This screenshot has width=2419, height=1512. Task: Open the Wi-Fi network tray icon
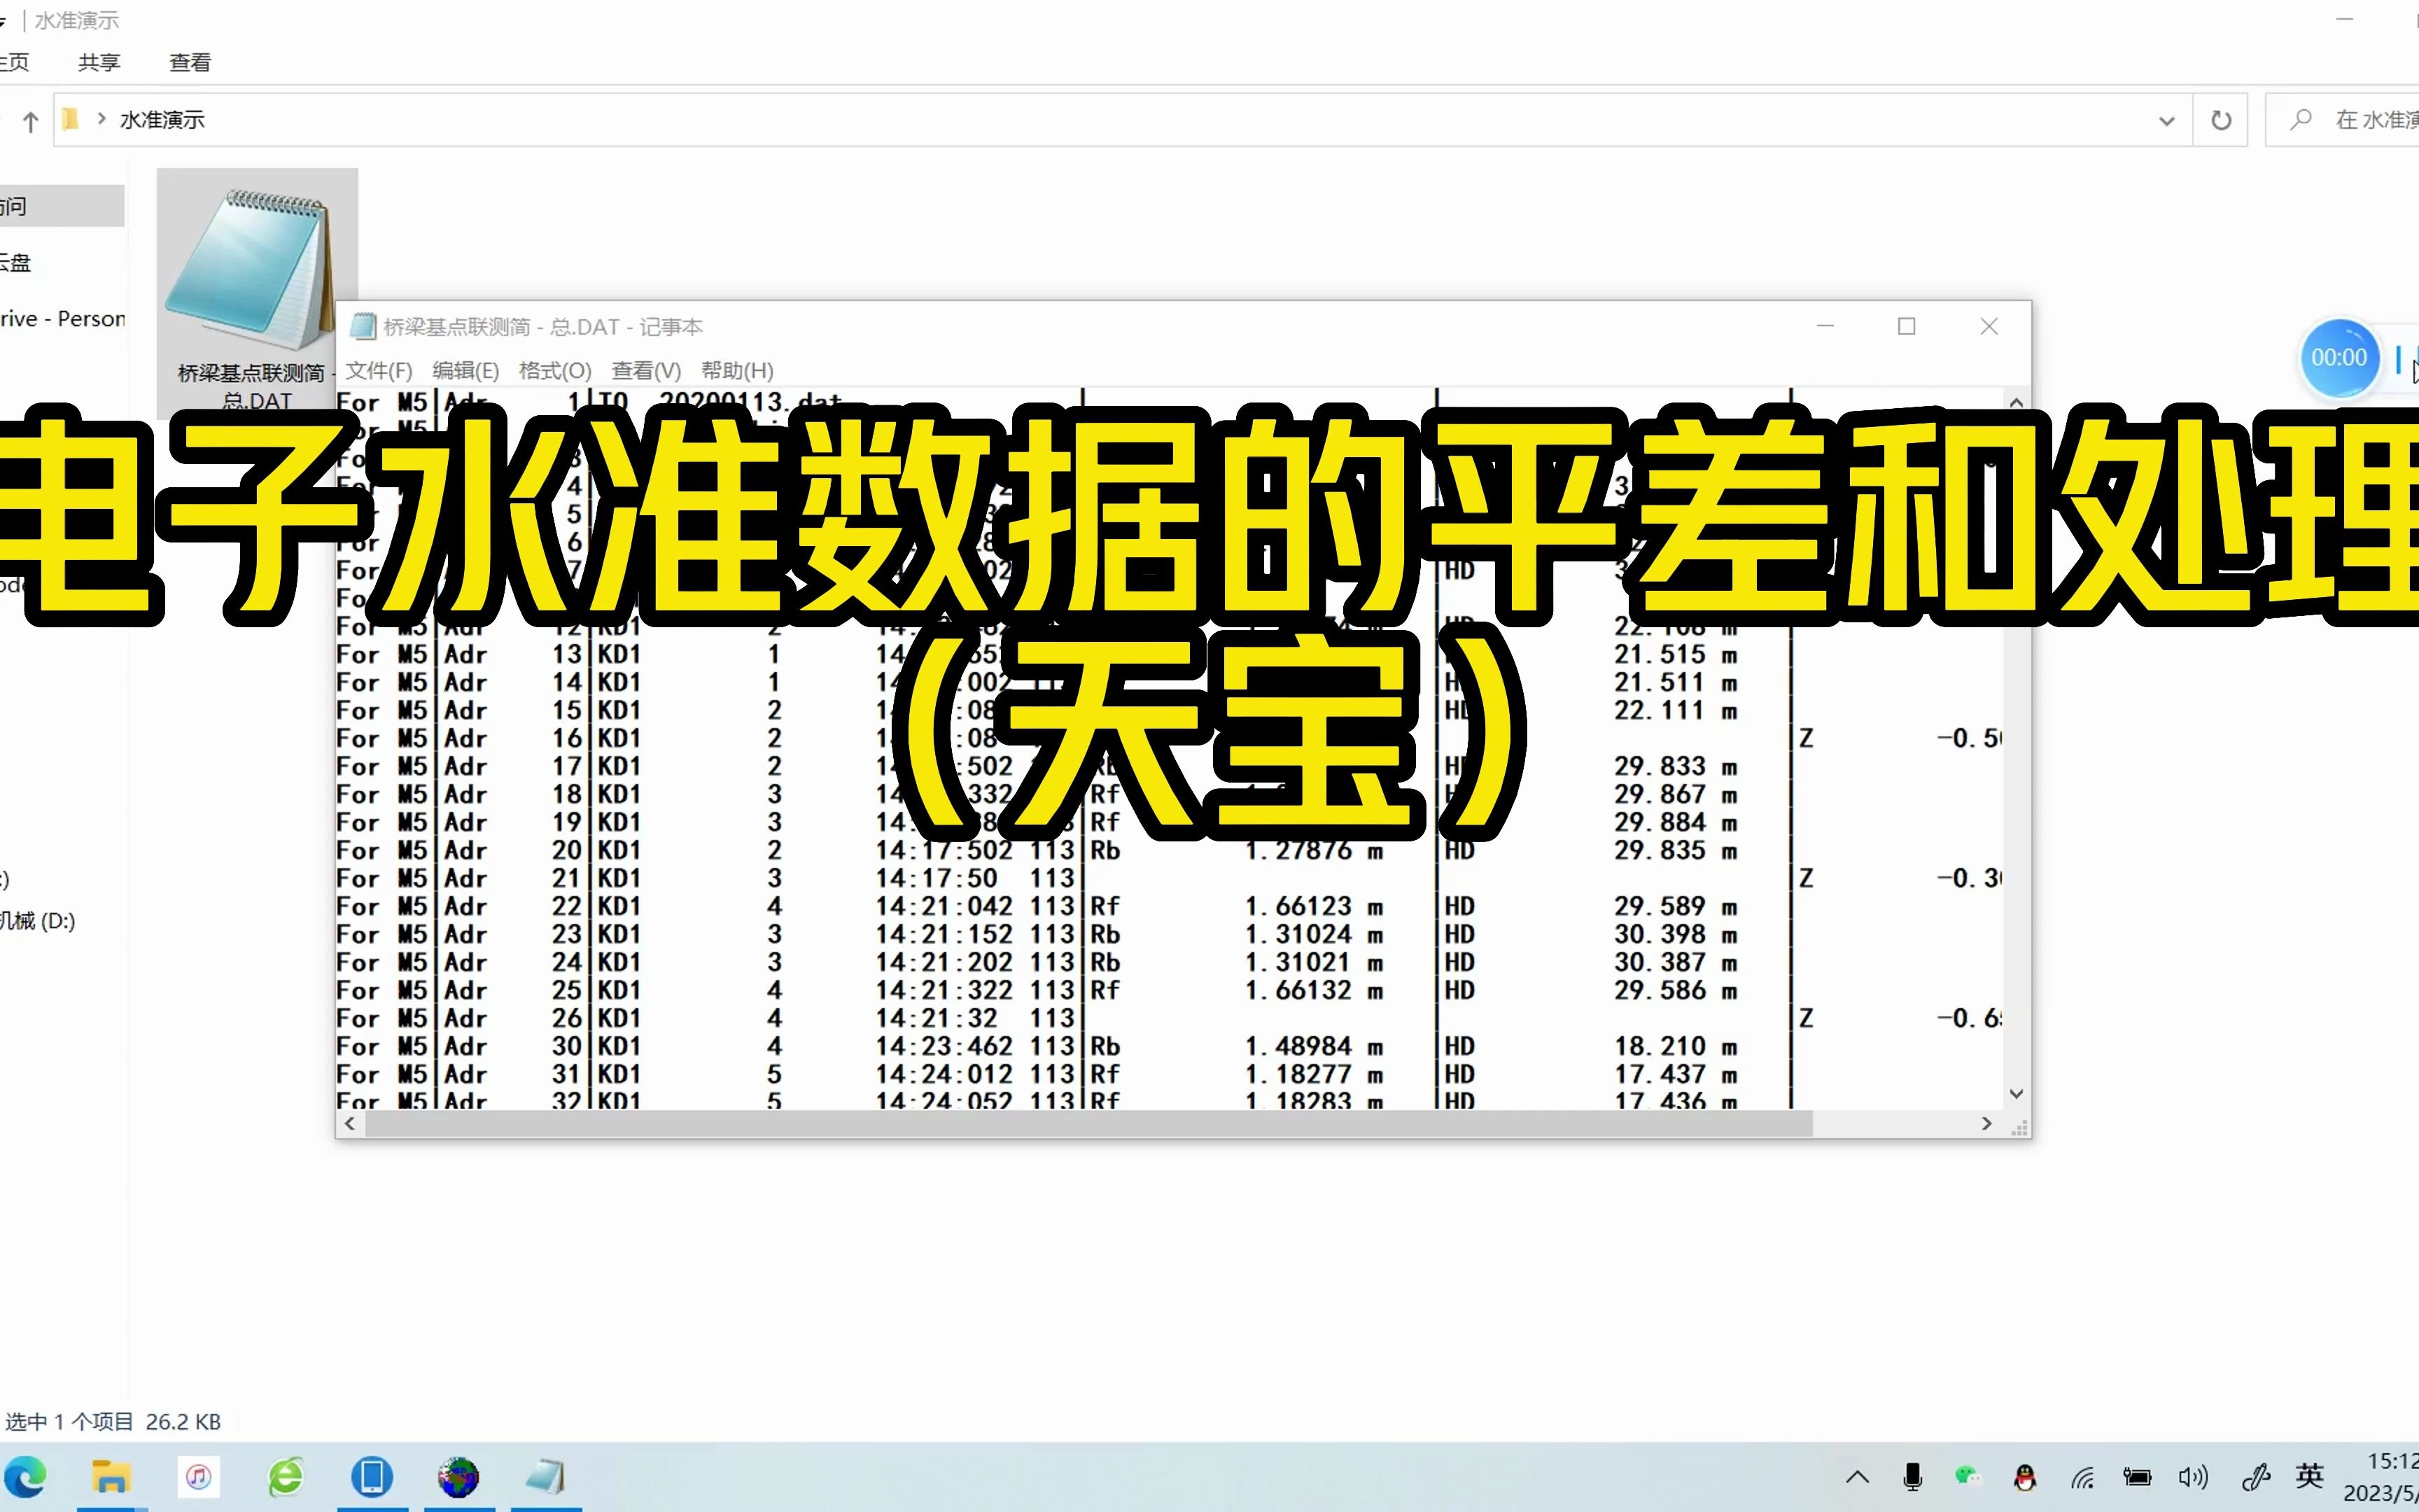pyautogui.click(x=2082, y=1477)
